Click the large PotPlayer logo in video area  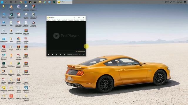66,36
